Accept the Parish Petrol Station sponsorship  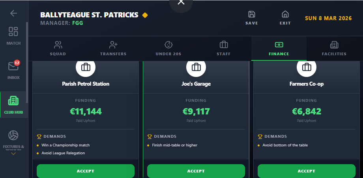[86, 171]
